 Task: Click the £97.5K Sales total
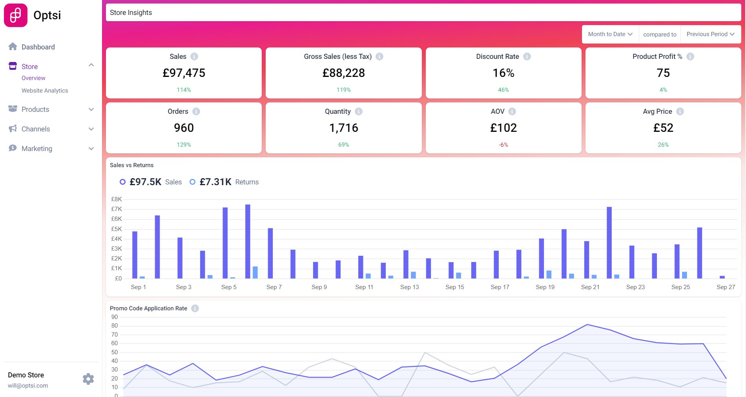[x=145, y=182]
